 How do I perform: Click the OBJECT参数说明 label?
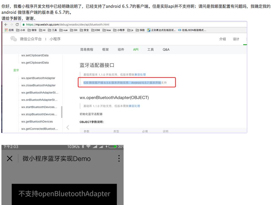(91, 122)
